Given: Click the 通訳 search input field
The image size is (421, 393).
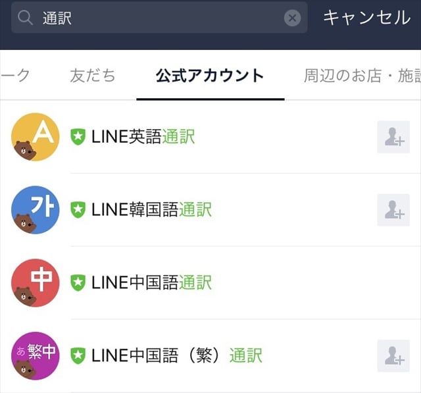Looking at the screenshot, I should [x=158, y=18].
